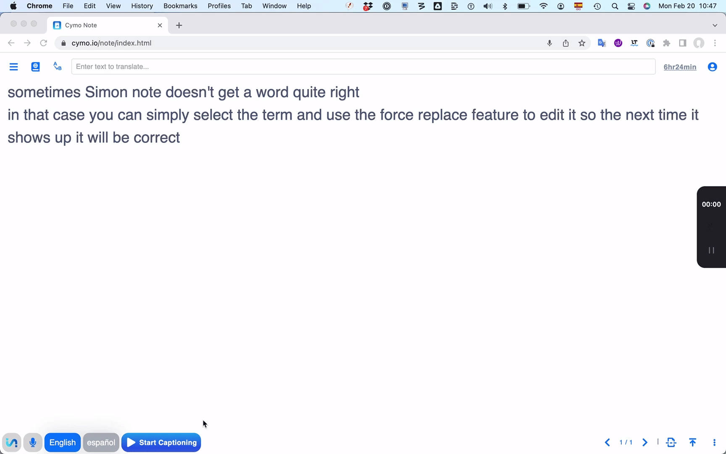726x454 pixels.
Task: Open the LanguageTool extension icon
Action: [634, 43]
